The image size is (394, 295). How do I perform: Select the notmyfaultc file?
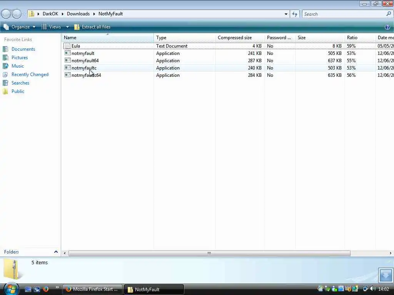(x=84, y=68)
